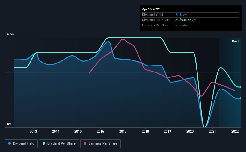This screenshot has width=246, height=152.
Task: Select the 2016 tick on the timeline axis
Action: point(100,131)
